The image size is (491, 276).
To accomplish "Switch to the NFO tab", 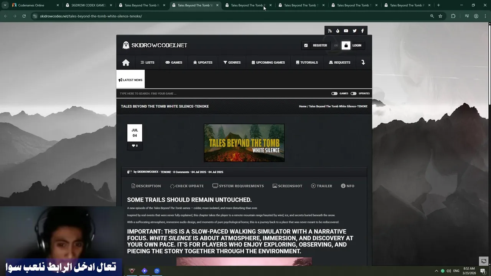I will (x=348, y=186).
